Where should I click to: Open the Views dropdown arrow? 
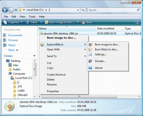(x=41, y=22)
